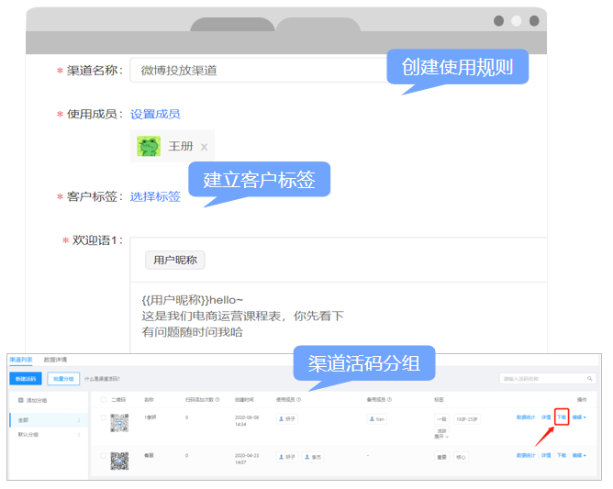Click the 添加分组 plus icon

click(x=21, y=400)
